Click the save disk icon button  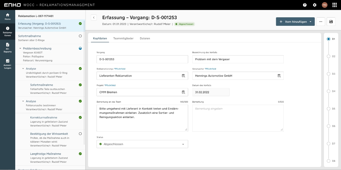click(x=331, y=22)
